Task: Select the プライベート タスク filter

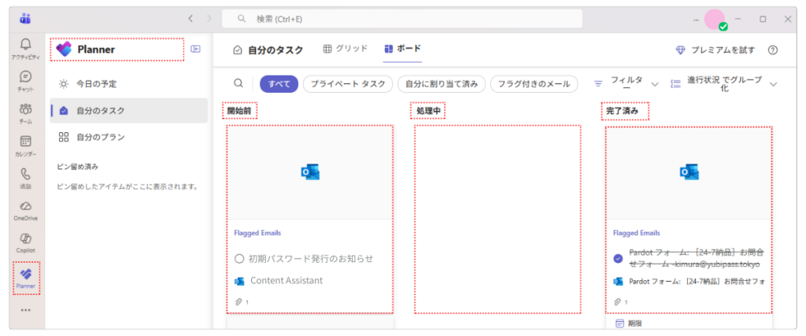Action: [348, 84]
